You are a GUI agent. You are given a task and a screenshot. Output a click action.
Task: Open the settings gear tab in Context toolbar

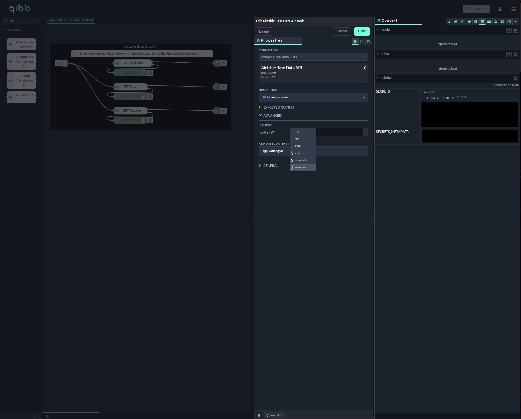(x=475, y=21)
